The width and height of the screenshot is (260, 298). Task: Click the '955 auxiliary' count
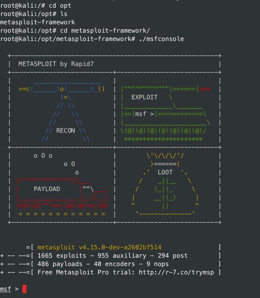[x=122, y=256]
